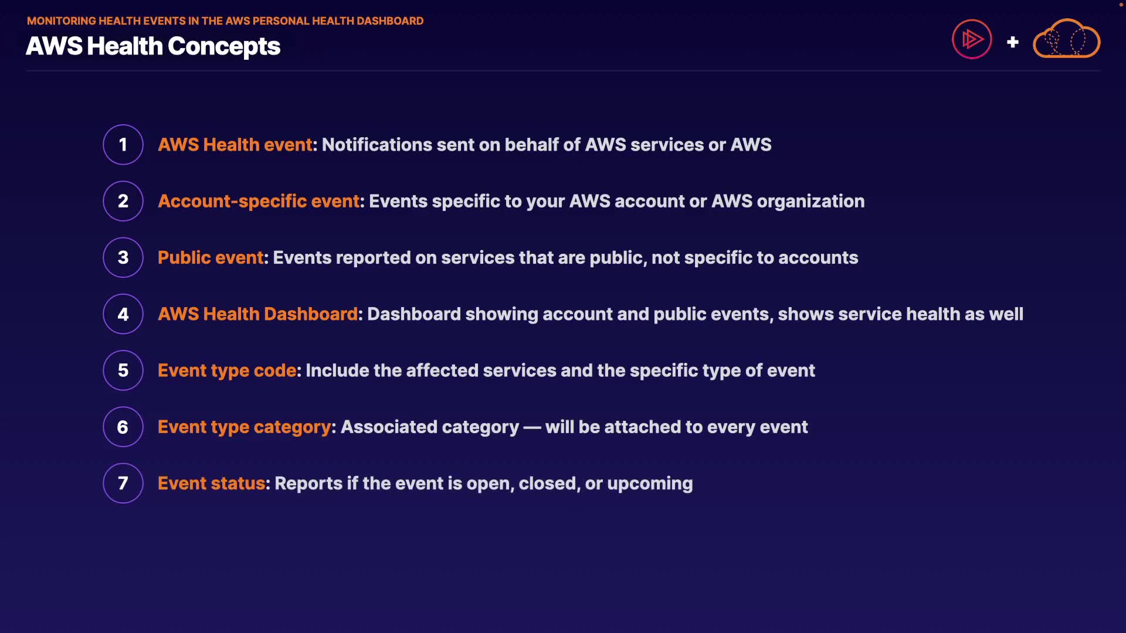Click the white plus sign between logos
The height and width of the screenshot is (633, 1126).
point(1012,42)
